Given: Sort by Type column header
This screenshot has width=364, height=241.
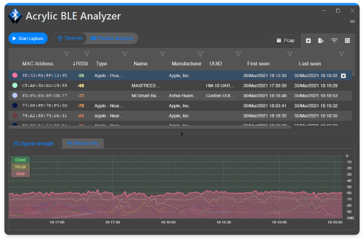Looking at the screenshot, I should [x=101, y=63].
